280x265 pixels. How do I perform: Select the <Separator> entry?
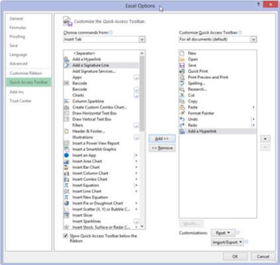pyautogui.click(x=101, y=53)
